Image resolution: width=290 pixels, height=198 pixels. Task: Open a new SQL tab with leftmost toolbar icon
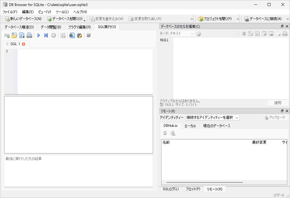point(7,35)
